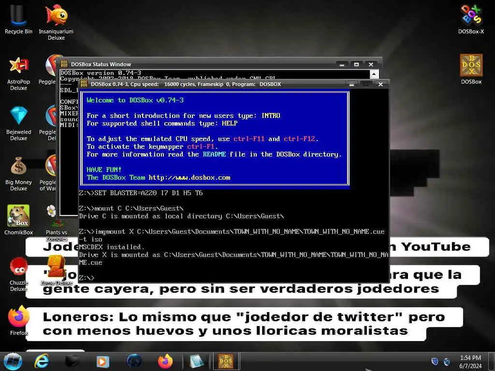The height and width of the screenshot is (371, 495).
Task: Open Firefox from the taskbar
Action: (x=165, y=361)
